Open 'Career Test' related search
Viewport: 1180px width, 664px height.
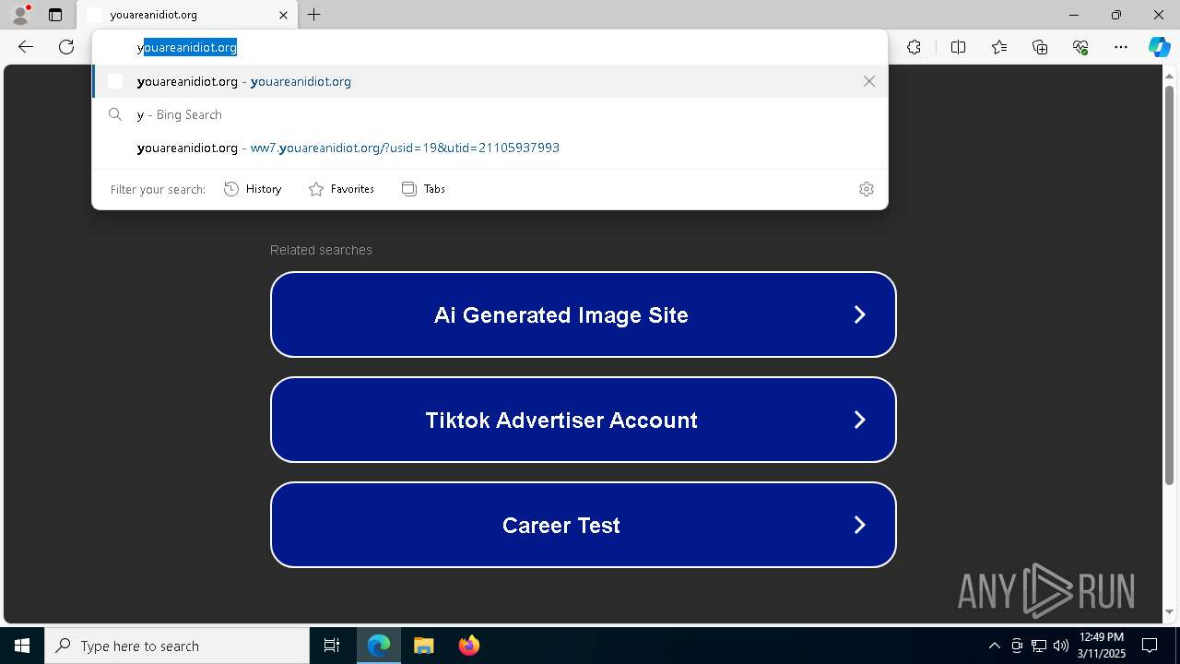pyautogui.click(x=583, y=525)
